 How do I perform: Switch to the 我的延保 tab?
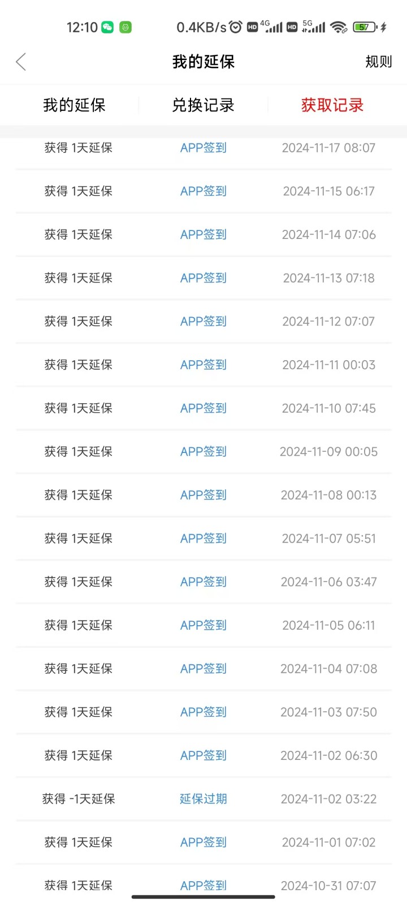point(74,105)
